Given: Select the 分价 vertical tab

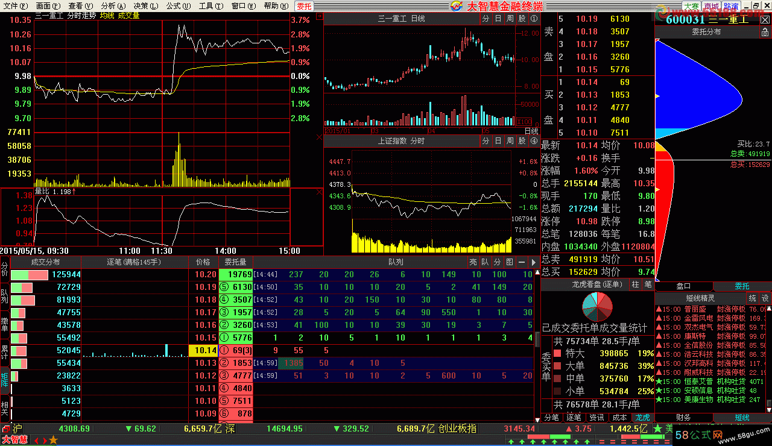Looking at the screenshot, I should coord(5,269).
